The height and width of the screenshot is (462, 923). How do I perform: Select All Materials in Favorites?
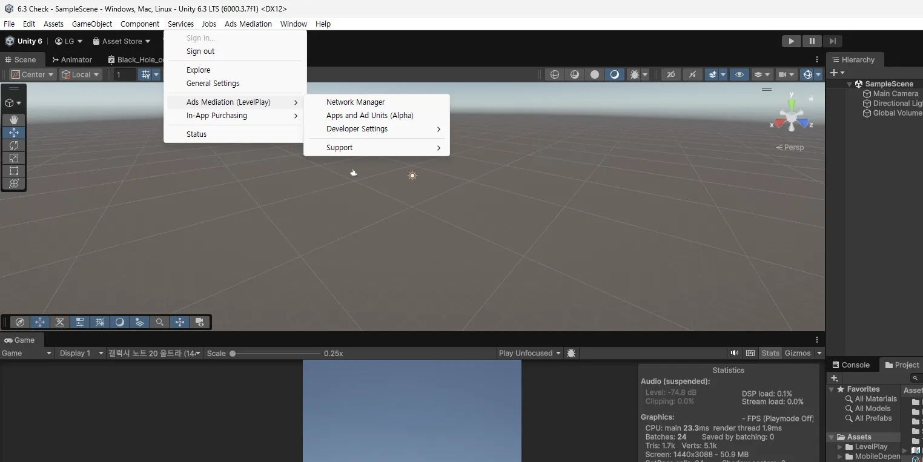coord(875,399)
